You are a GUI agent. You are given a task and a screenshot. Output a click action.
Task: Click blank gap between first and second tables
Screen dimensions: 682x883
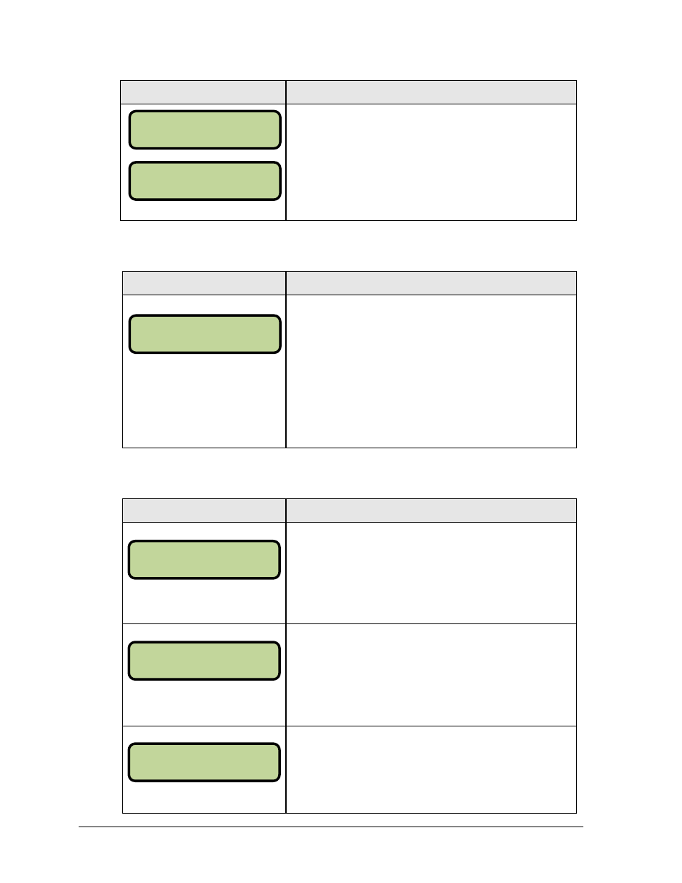point(348,246)
